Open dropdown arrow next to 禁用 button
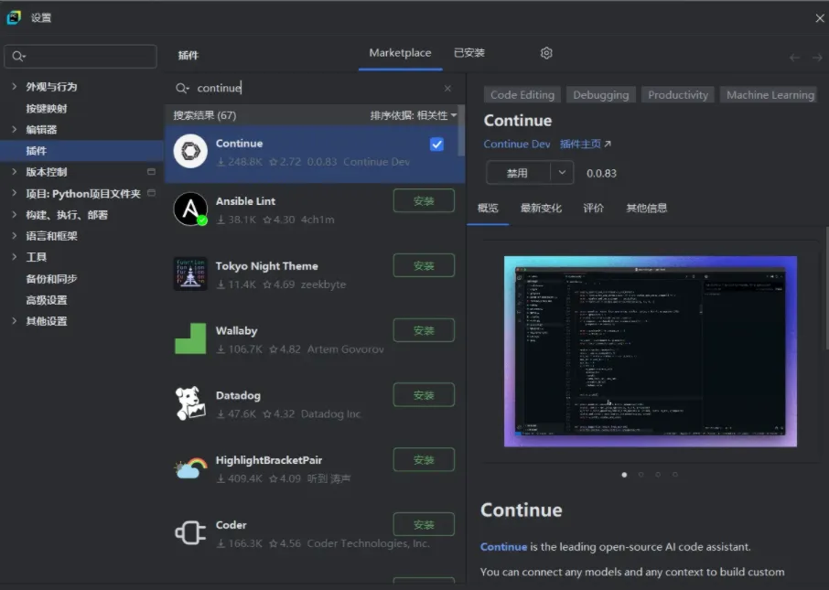Screen dimensions: 829x590 (562, 173)
